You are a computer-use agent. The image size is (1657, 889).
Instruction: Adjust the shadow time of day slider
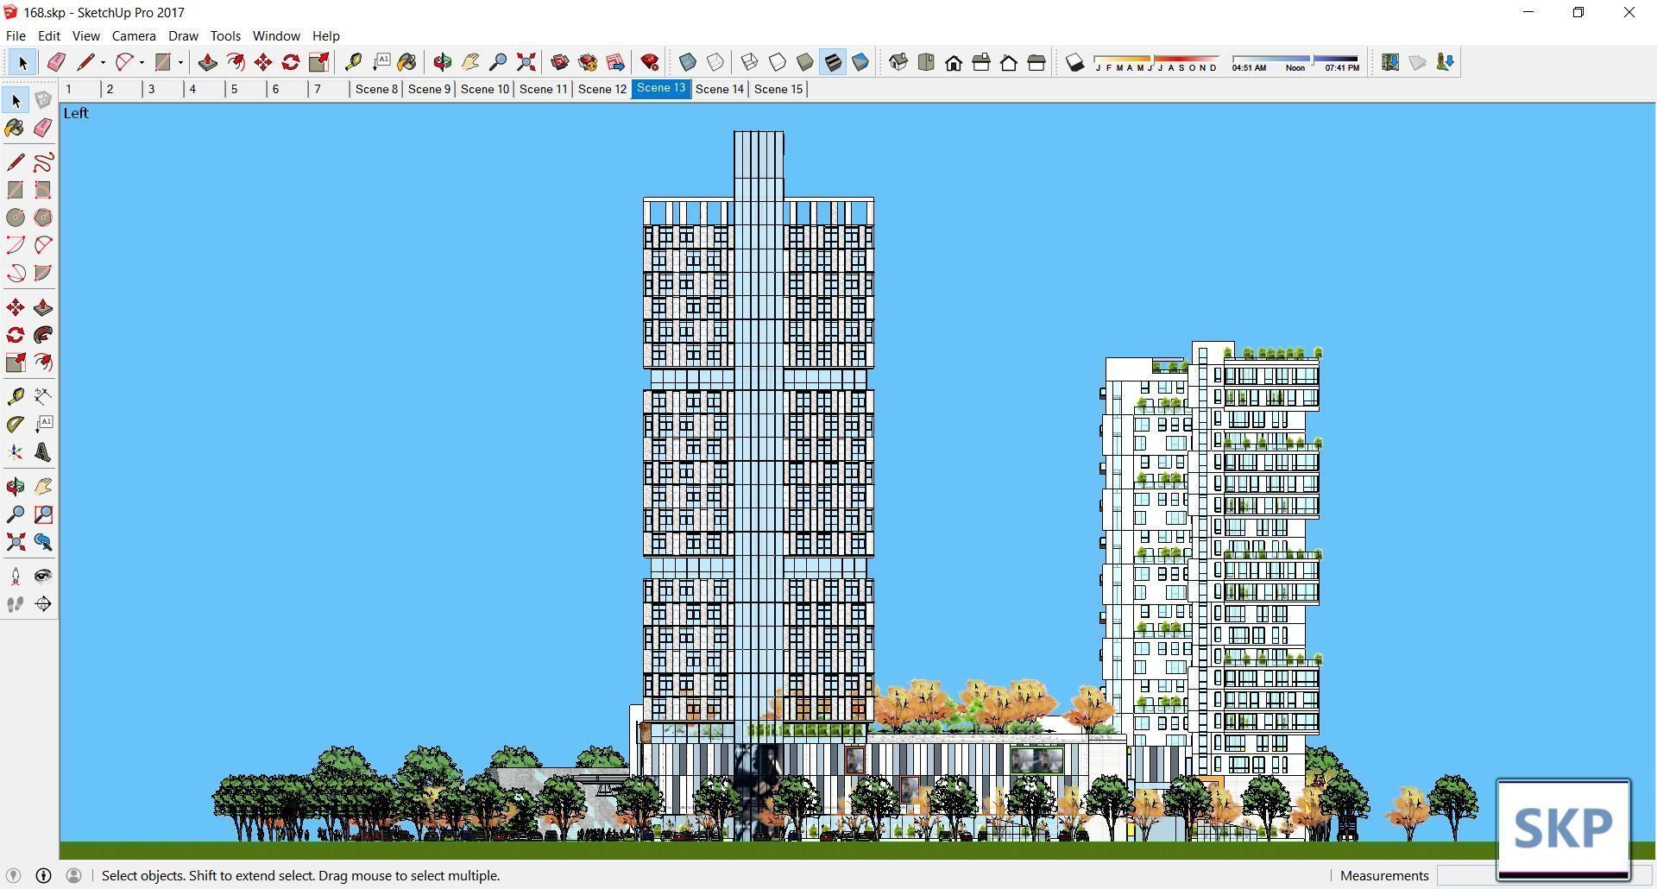click(1295, 62)
